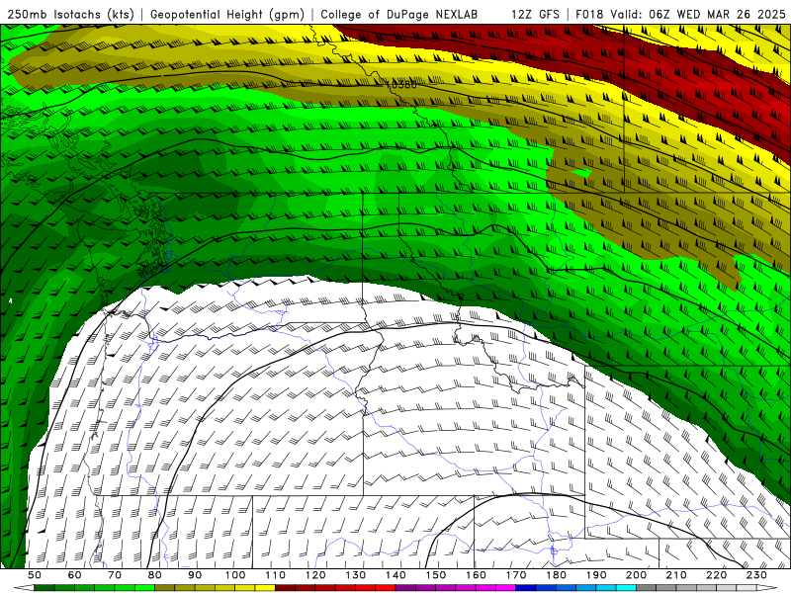Click the '70' value on the color scale

(115, 575)
